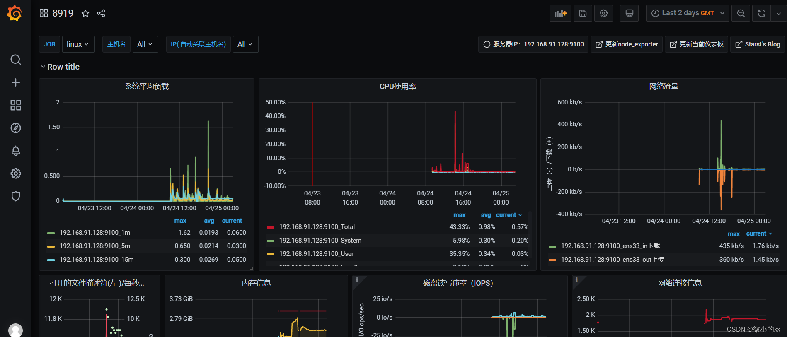Toggle the ens33_out上传 series
The image size is (787, 337).
(x=613, y=260)
